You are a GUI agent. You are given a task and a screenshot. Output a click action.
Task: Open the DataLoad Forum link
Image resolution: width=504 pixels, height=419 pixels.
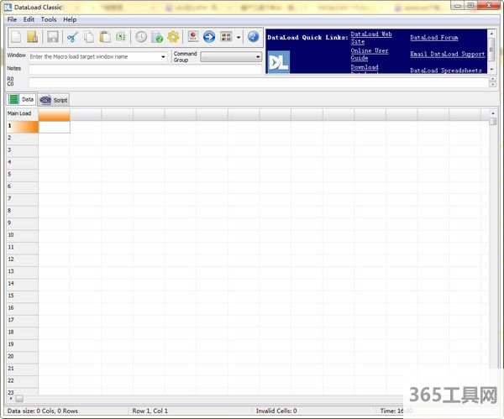(x=433, y=38)
